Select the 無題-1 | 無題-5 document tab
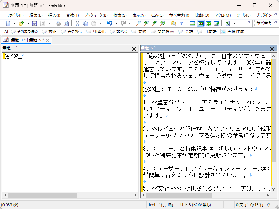 pyautogui.click(x=27, y=40)
